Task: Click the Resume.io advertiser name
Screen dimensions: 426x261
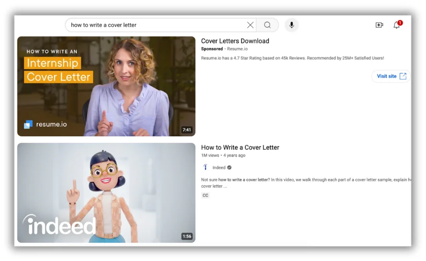Action: coord(237,49)
